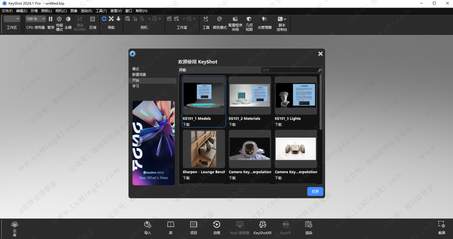Open the Render (渲染) dialog
453x239 pixels.
(309, 228)
